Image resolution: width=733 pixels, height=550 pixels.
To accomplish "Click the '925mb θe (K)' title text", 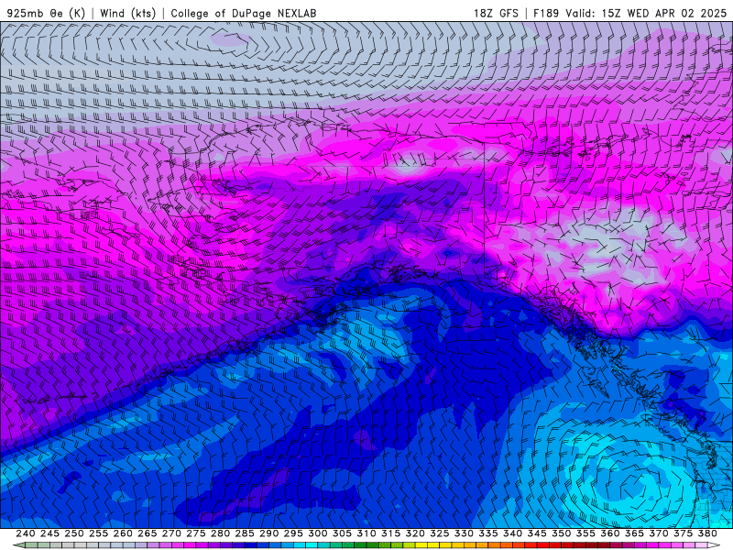I will [46, 13].
